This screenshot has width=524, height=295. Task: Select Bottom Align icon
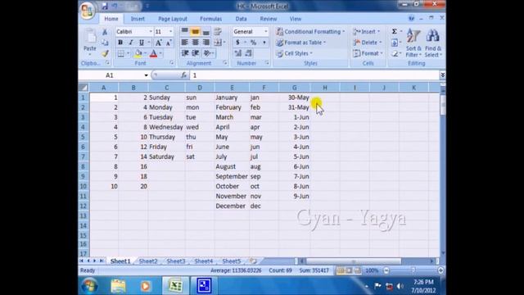[x=206, y=31]
